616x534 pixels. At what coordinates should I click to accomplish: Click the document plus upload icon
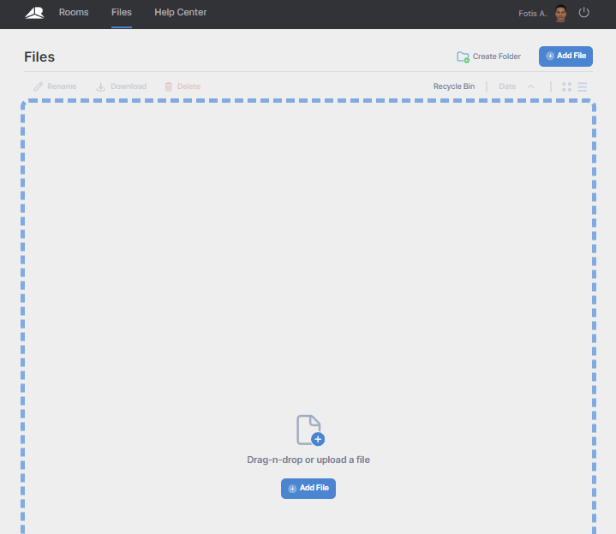[x=310, y=430]
